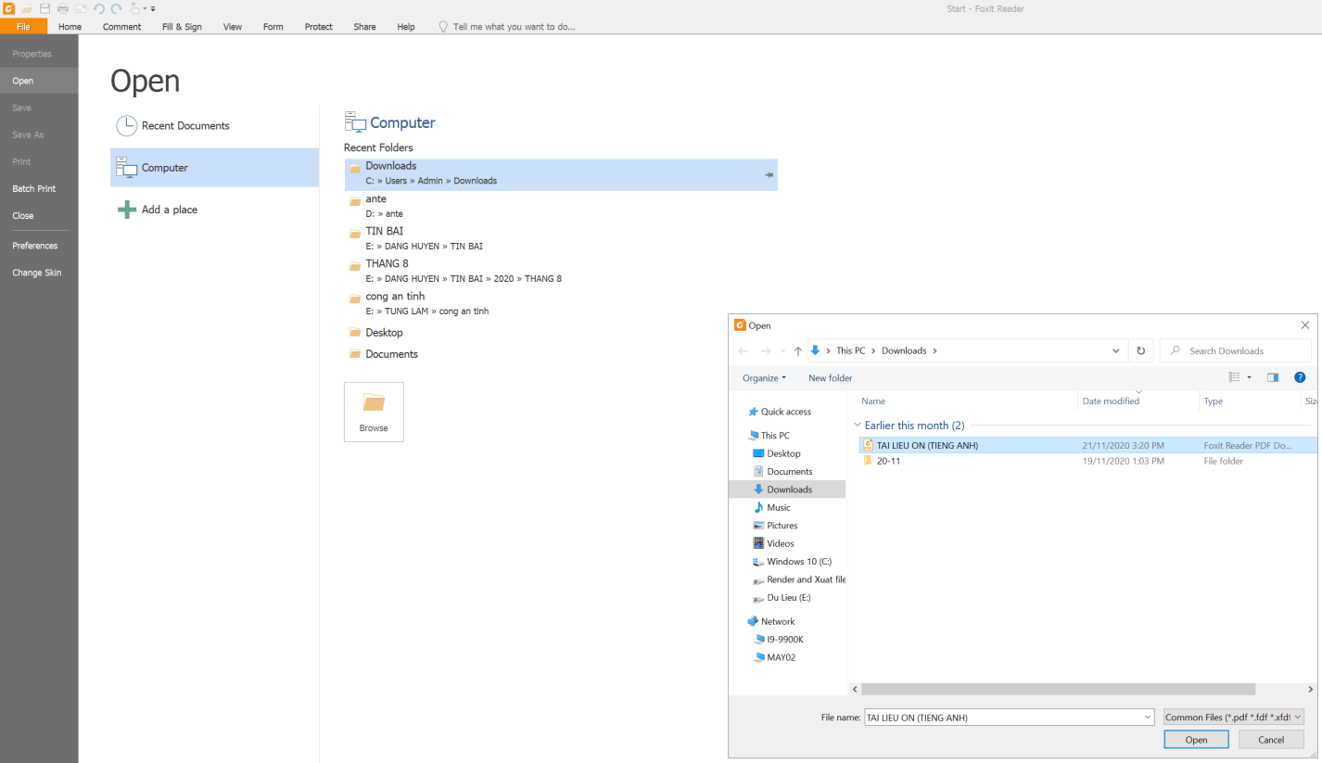Image resolution: width=1322 pixels, height=763 pixels.
Task: Collapse the Earlier this month group
Action: (858, 426)
